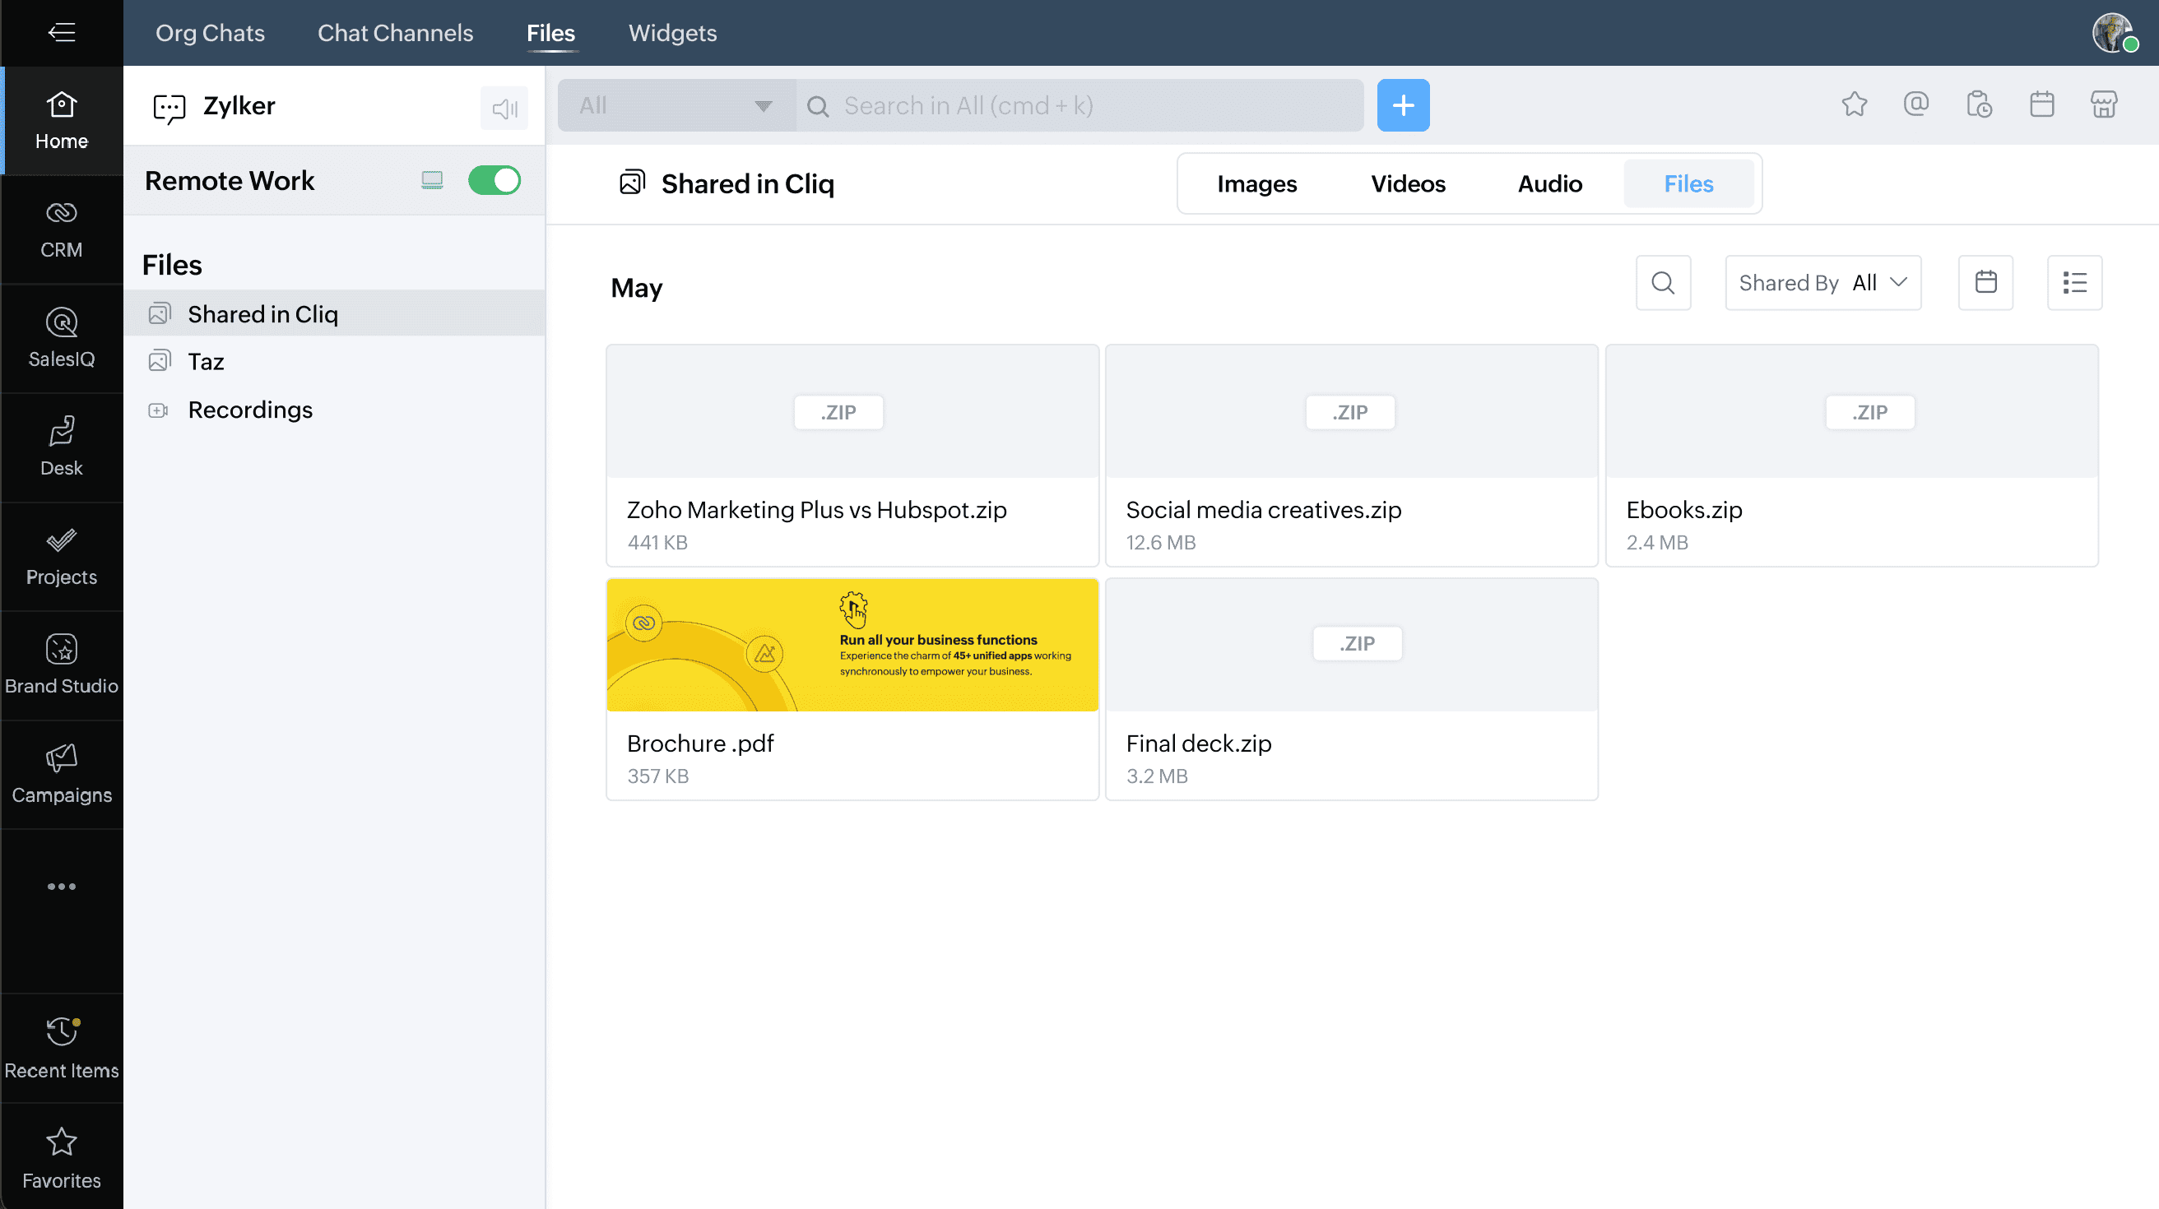Screen dimensions: 2159x1209
Task: Click the reminders clipboard-clock icon
Action: 1979,104
